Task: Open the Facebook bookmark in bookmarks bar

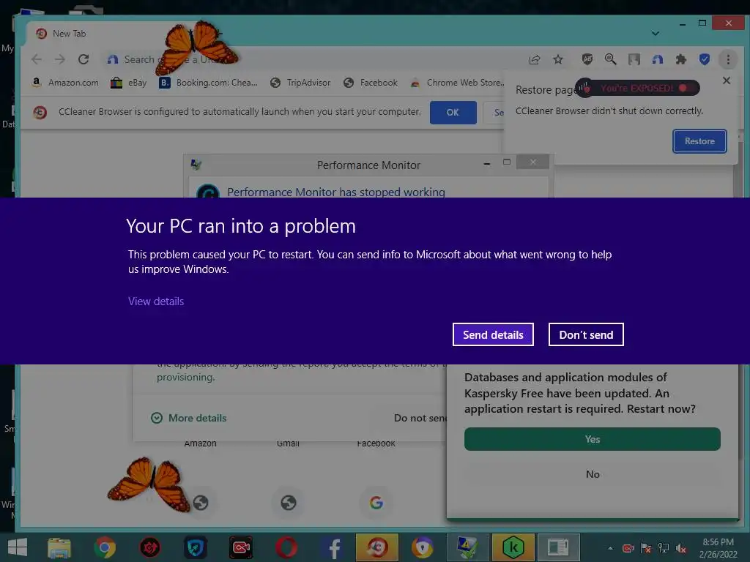Action: [x=371, y=83]
